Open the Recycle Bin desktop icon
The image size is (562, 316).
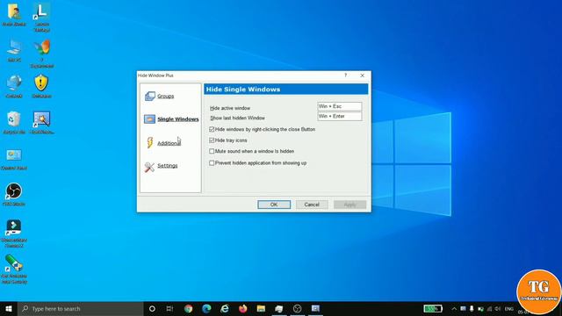[x=14, y=122]
